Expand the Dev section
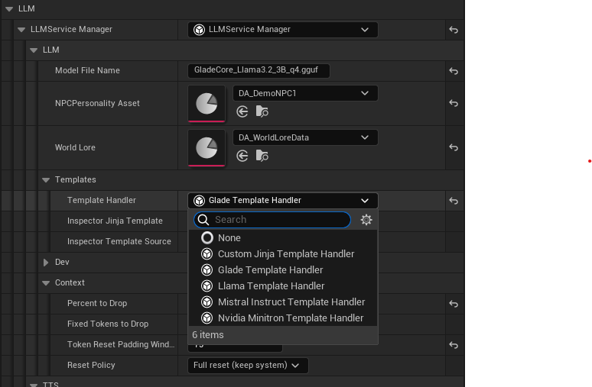This screenshot has height=387, width=592. tap(46, 263)
